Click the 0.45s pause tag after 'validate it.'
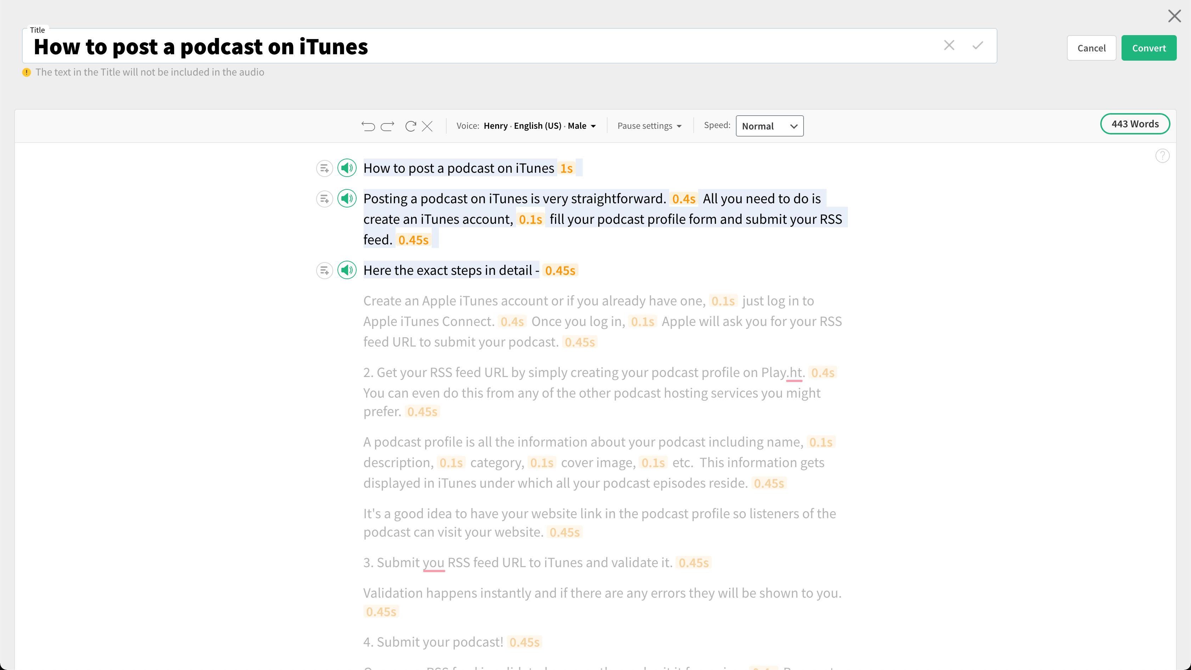The height and width of the screenshot is (670, 1191). [x=694, y=563]
